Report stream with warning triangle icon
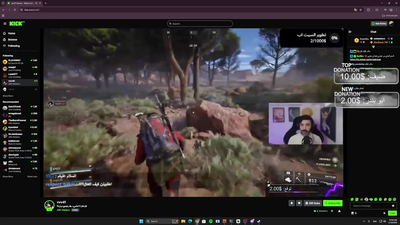This screenshot has height=225, width=400. pos(339,211)
